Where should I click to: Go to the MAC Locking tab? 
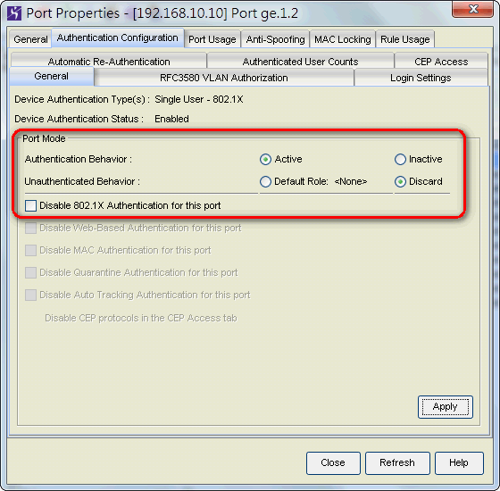[x=343, y=39]
